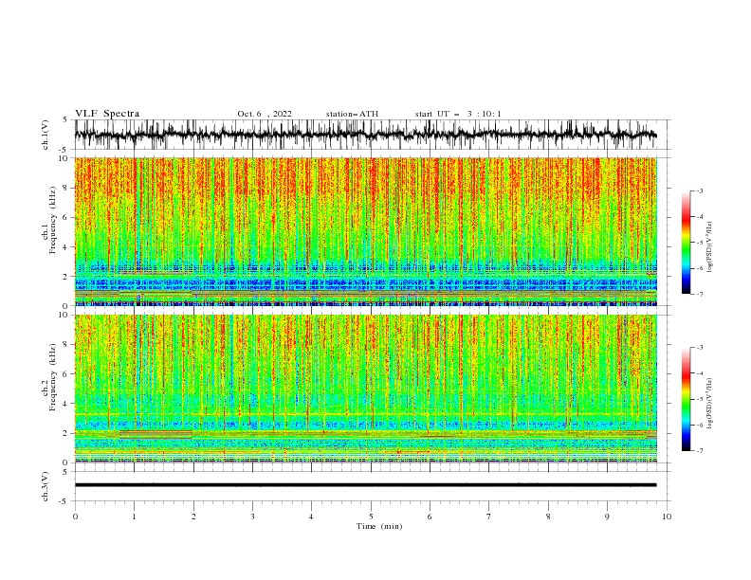The image size is (751, 580).
Task: Click time axis tick label "6"
Action: click(x=430, y=517)
